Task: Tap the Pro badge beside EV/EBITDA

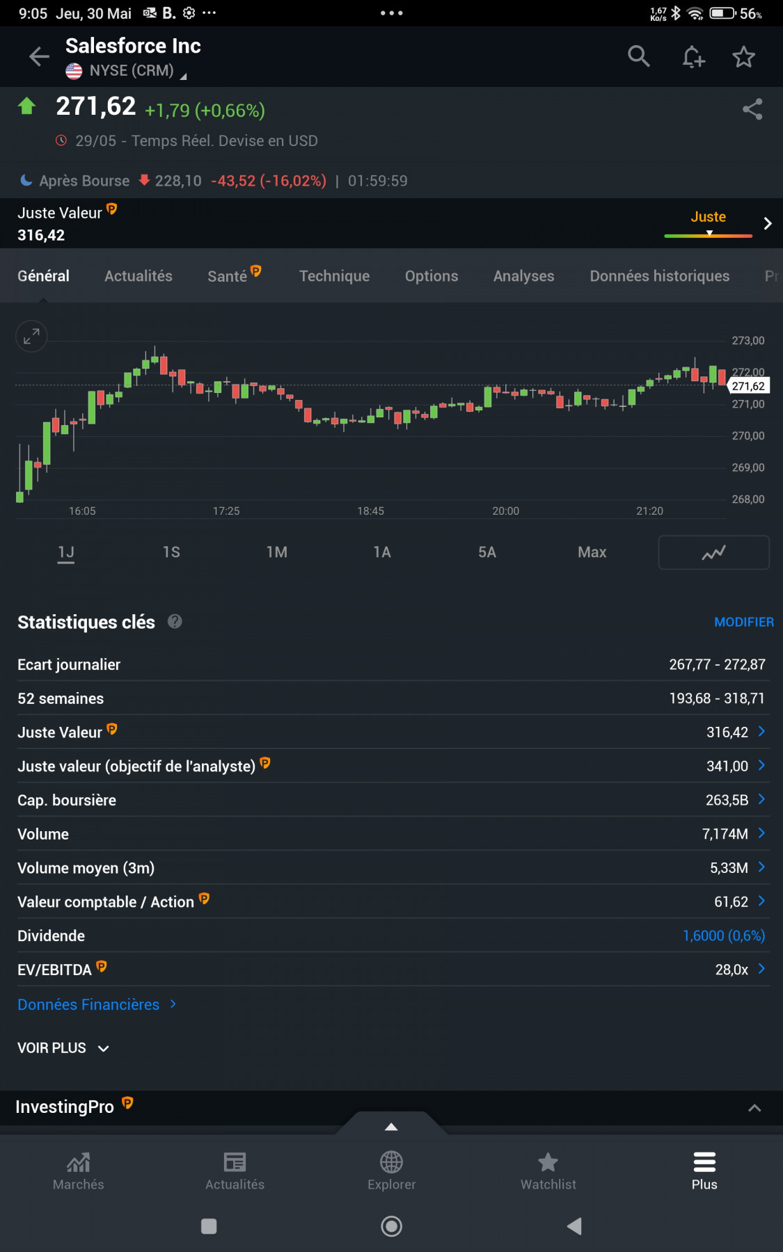Action: tap(102, 965)
